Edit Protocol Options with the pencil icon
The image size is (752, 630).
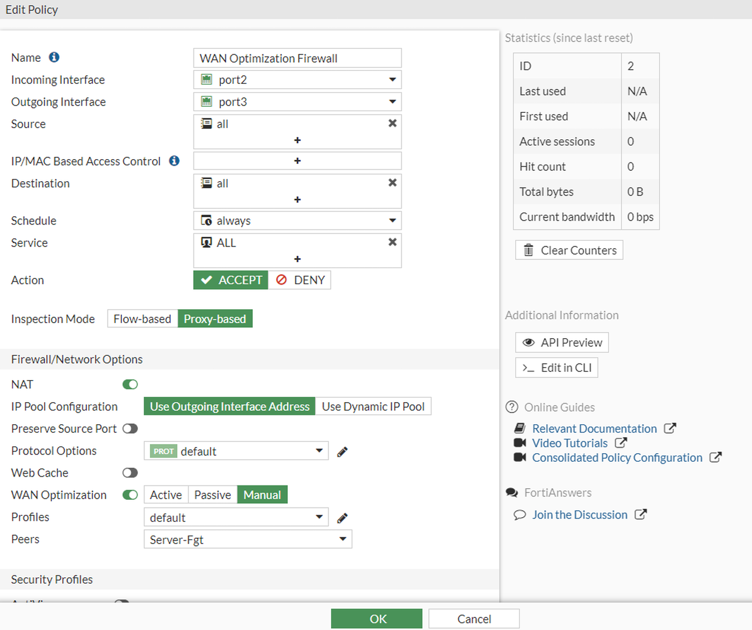point(342,452)
